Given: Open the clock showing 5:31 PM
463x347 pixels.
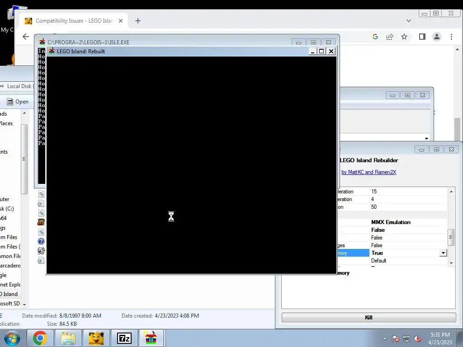Looking at the screenshot, I should 440,338.
